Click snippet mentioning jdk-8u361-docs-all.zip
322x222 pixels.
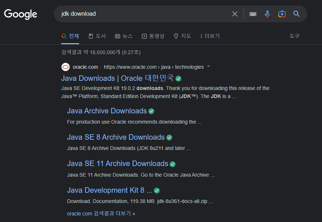(x=140, y=201)
